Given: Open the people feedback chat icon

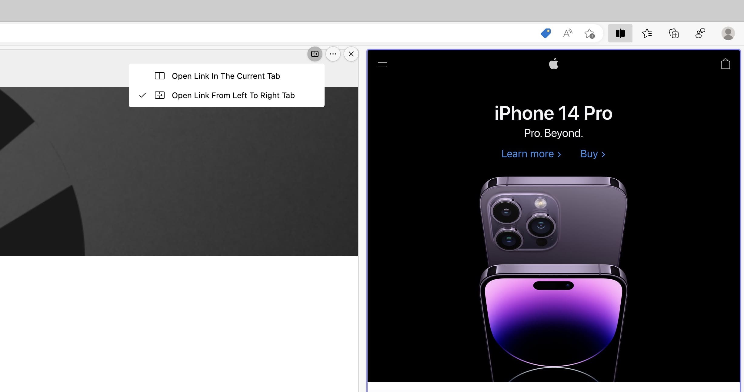Looking at the screenshot, I should [x=700, y=33].
